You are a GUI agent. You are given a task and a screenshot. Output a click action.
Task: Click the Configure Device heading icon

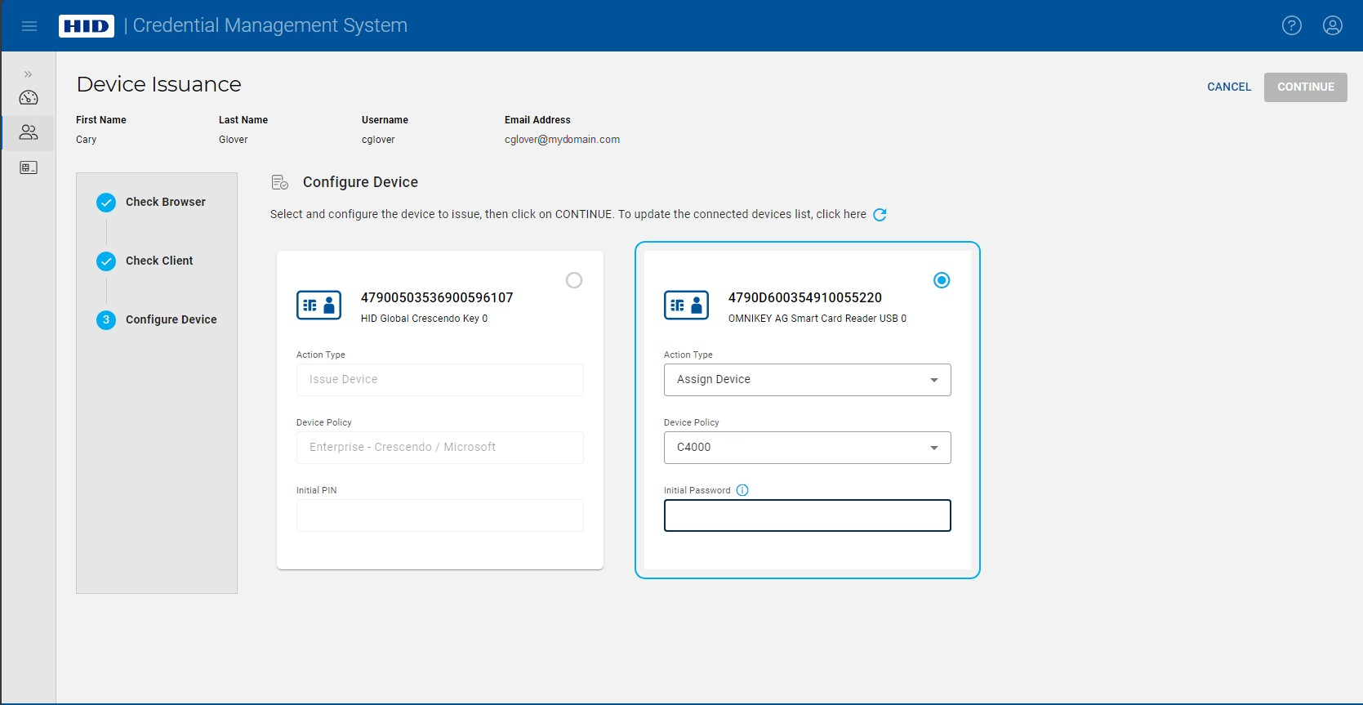point(280,182)
